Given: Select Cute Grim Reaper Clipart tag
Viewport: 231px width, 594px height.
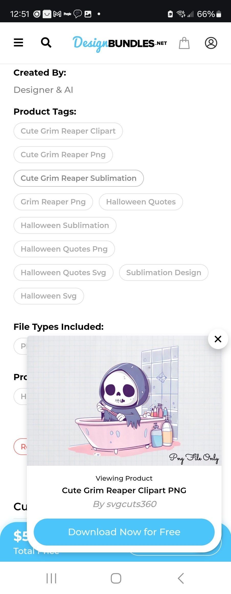Looking at the screenshot, I should [68, 131].
